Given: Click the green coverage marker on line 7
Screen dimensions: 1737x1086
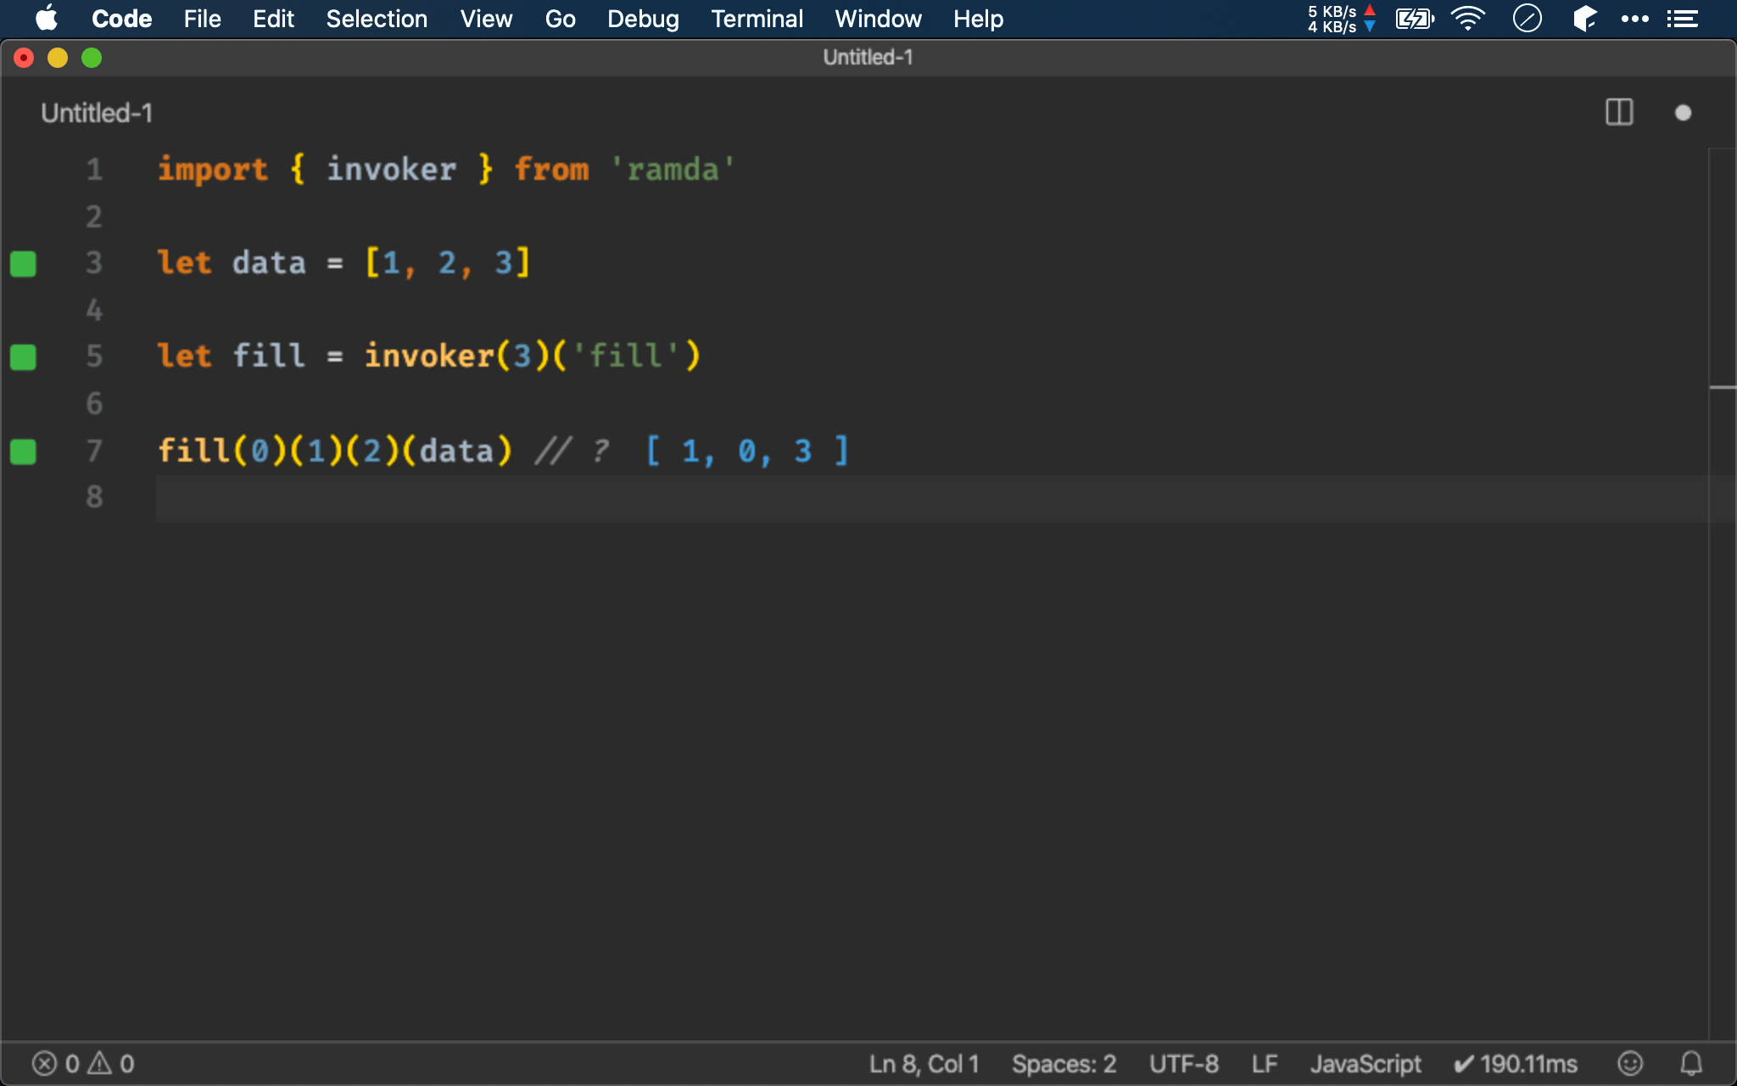Looking at the screenshot, I should 23,451.
